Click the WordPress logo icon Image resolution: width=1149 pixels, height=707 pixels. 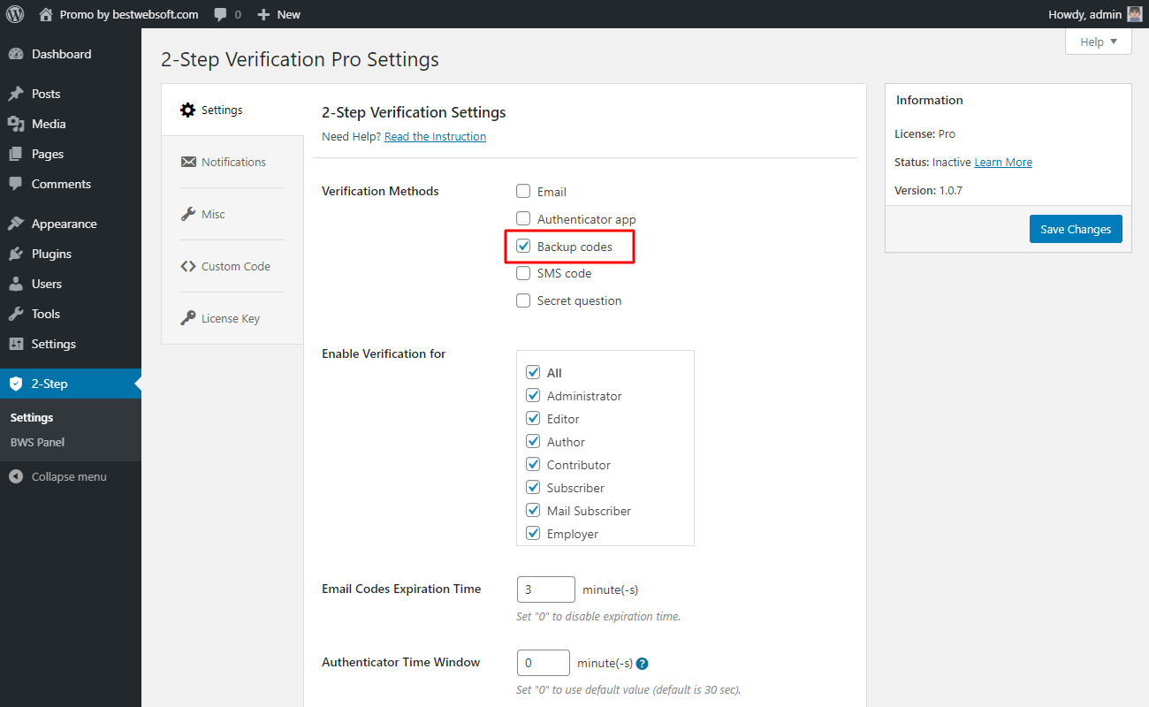click(15, 14)
